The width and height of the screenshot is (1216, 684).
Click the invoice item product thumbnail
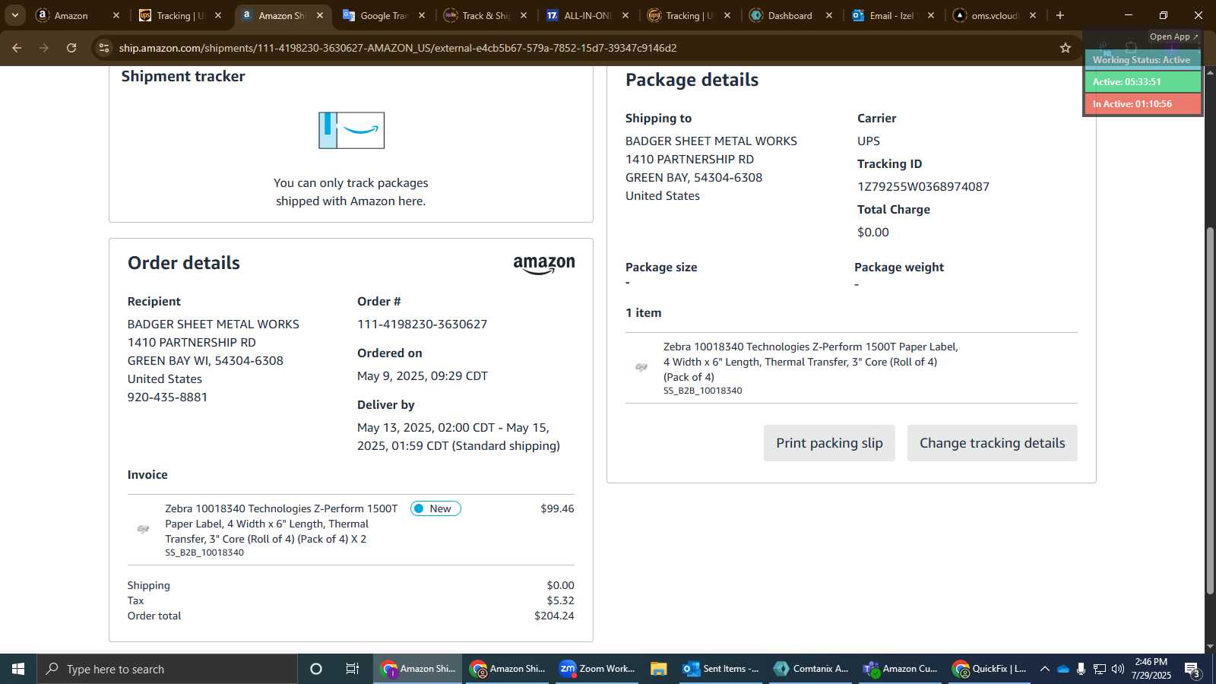point(143,529)
